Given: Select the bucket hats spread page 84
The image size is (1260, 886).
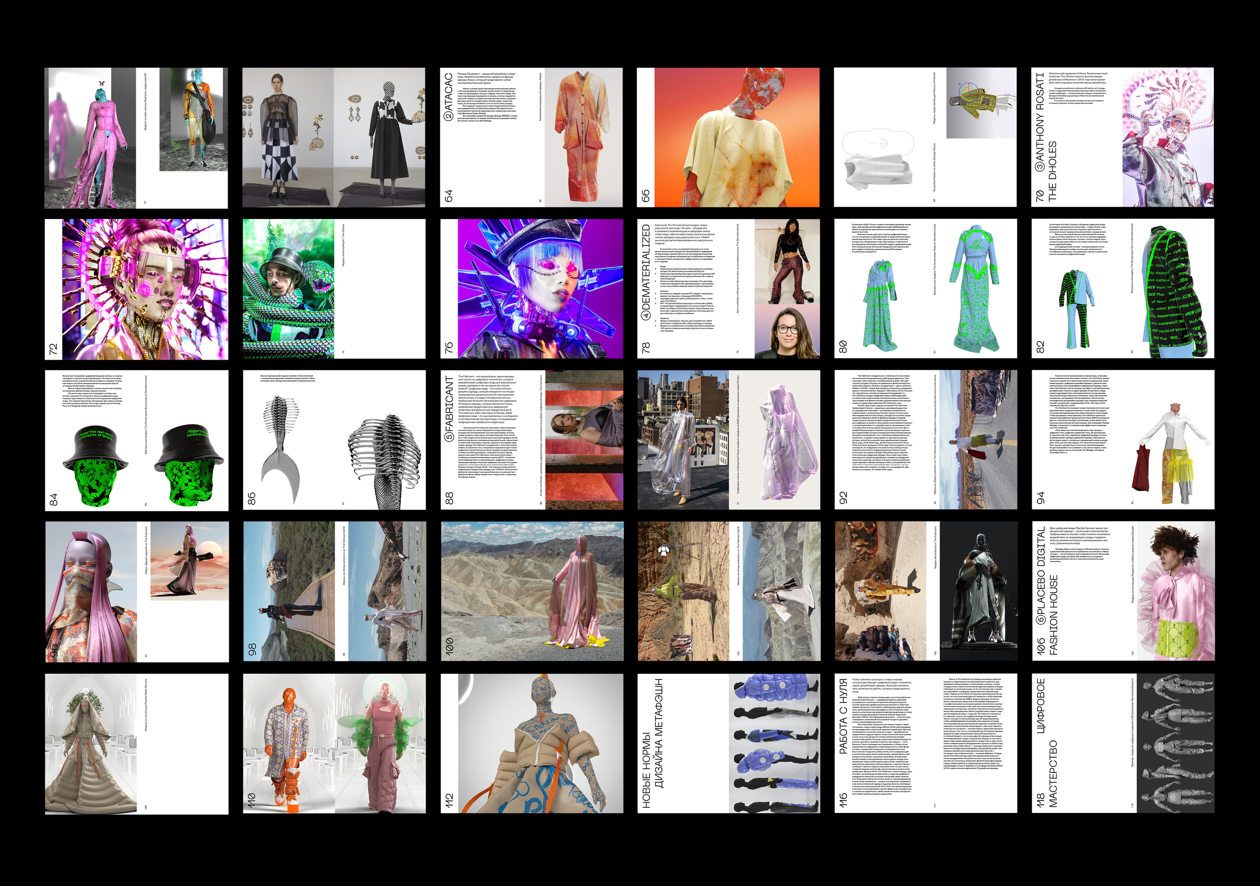Looking at the screenshot, I should click(137, 440).
